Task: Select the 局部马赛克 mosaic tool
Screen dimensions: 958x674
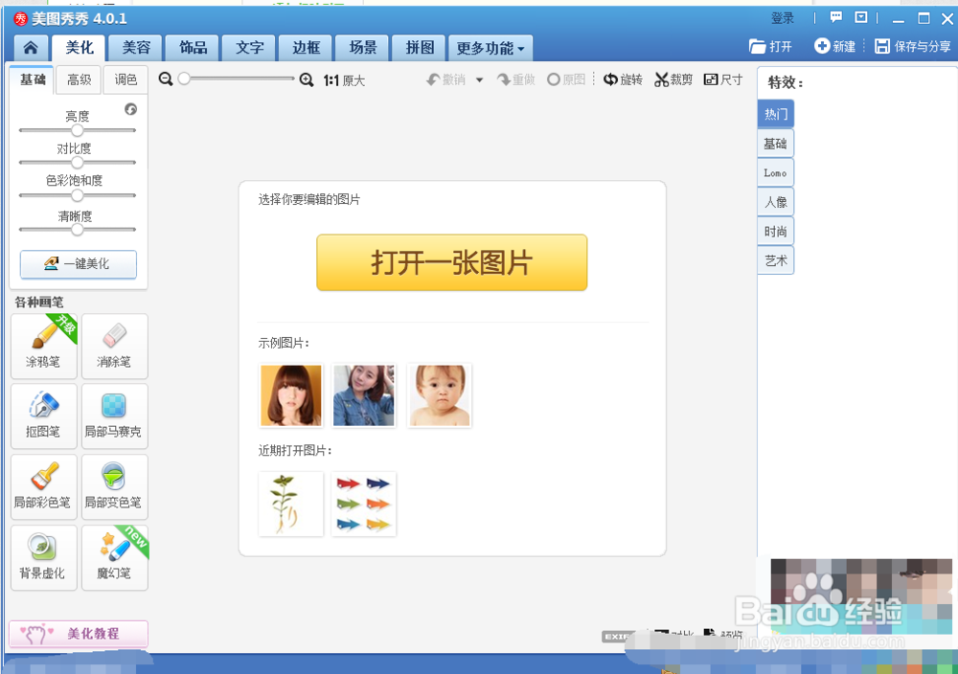Action: [x=114, y=416]
